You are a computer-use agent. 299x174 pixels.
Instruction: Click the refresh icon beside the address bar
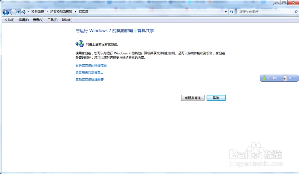pos(232,12)
